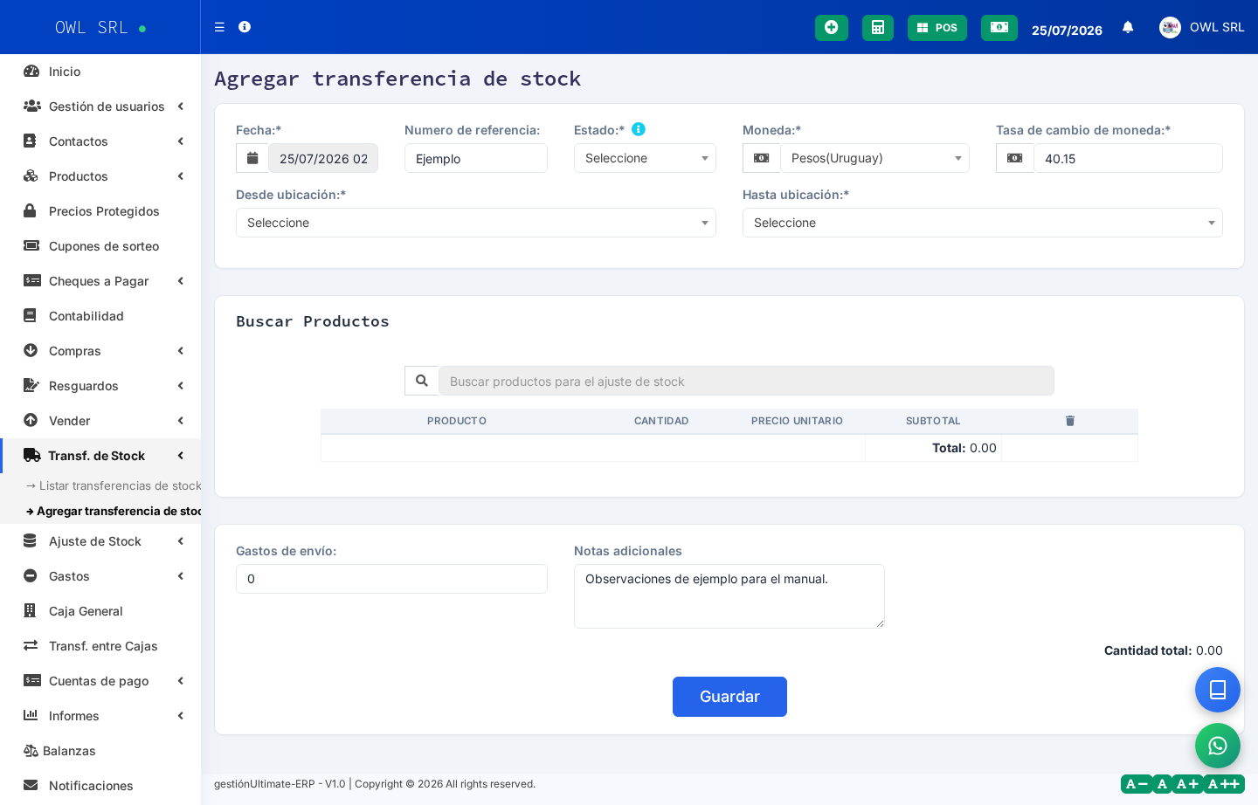This screenshot has height=805, width=1258.
Task: Click the money icon beside Moneda dropdown
Action: click(x=761, y=158)
